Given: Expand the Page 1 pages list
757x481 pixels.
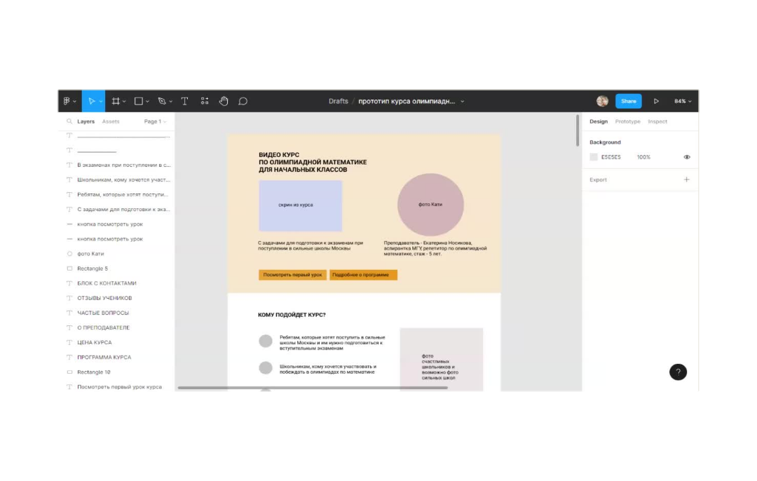Looking at the screenshot, I should coord(155,121).
